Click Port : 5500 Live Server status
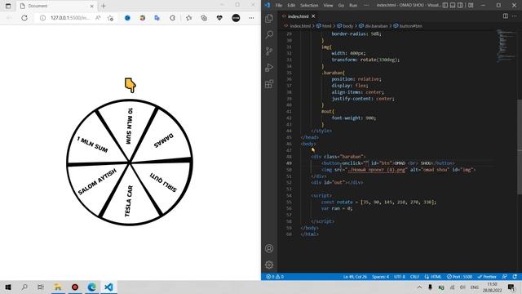 point(459,277)
